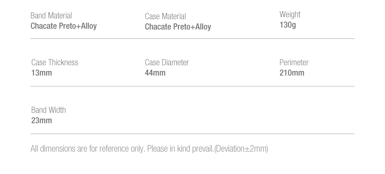Screen dimensions: 385x174
Task: Click the "Case Material" label
Action: click(165, 17)
